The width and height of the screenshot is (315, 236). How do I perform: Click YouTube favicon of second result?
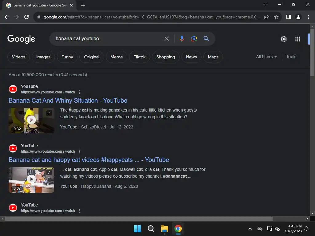pos(13,148)
